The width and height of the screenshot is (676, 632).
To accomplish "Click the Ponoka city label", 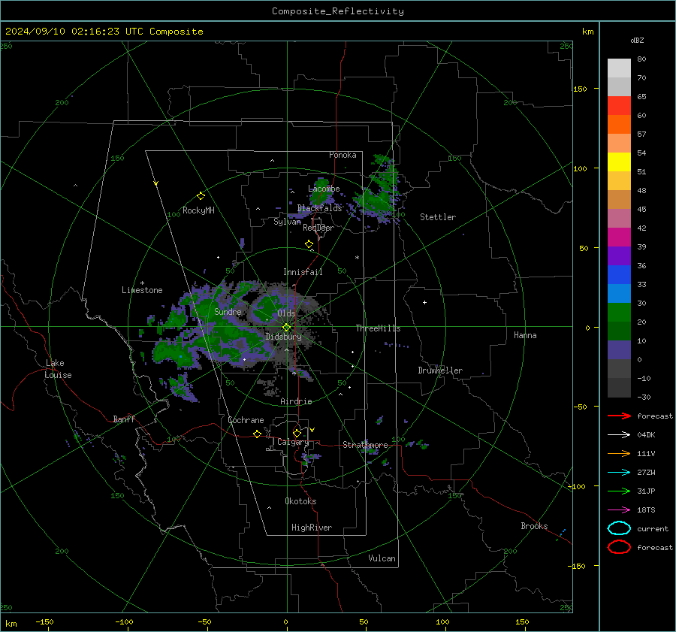I will point(343,155).
